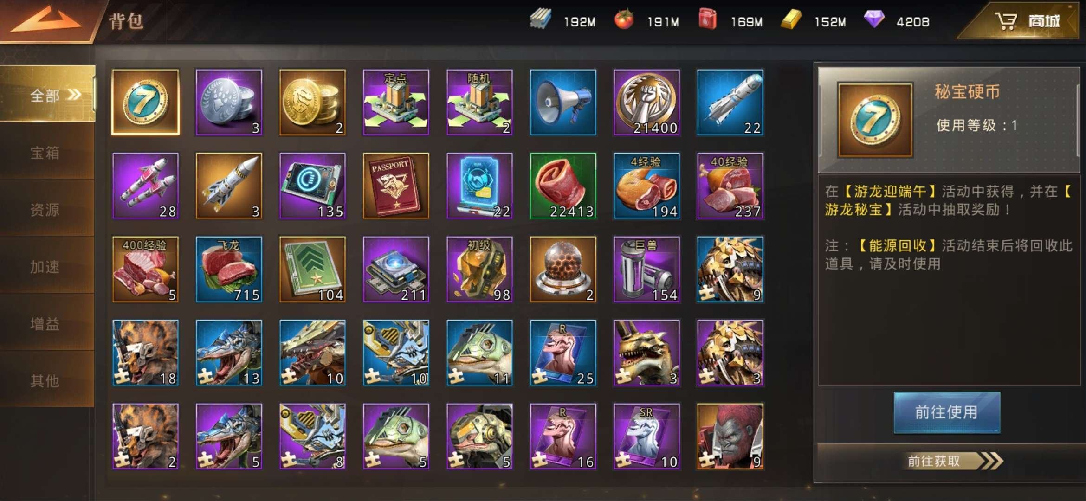This screenshot has width=1086, height=501.
Task: Select the red gorilla fragment item
Action: point(730,437)
